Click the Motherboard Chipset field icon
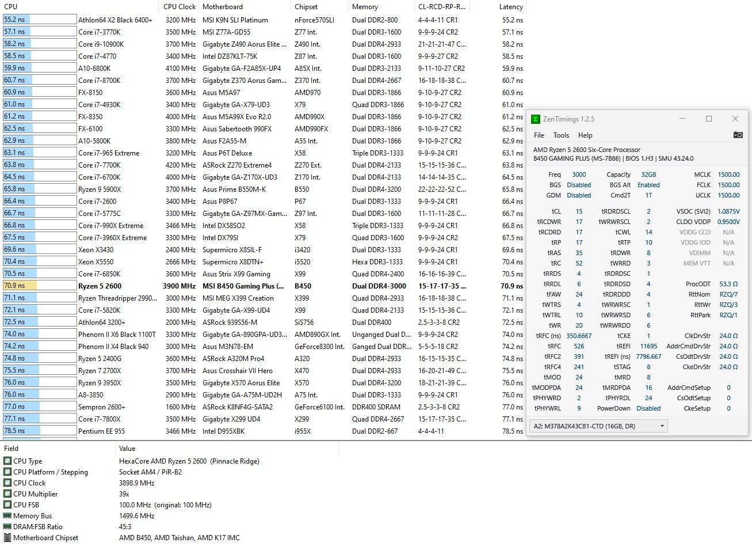Viewport: 752px width, 554px height. [x=7, y=537]
